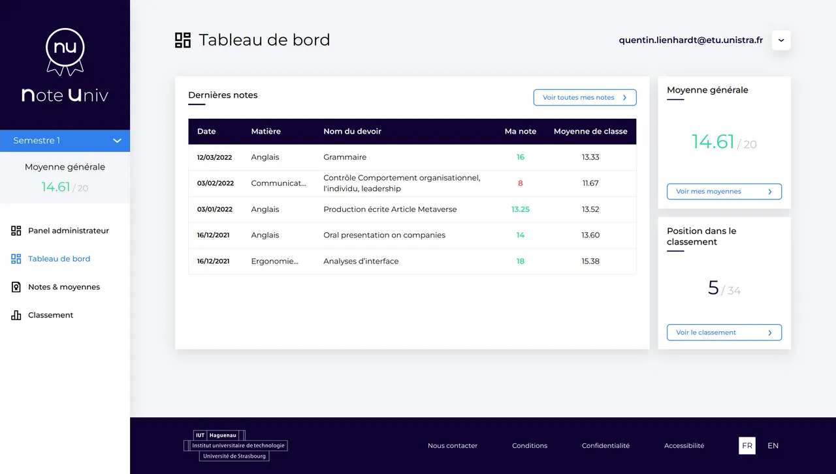Image resolution: width=836 pixels, height=474 pixels.
Task: Click the grade 14
Action: [521, 235]
